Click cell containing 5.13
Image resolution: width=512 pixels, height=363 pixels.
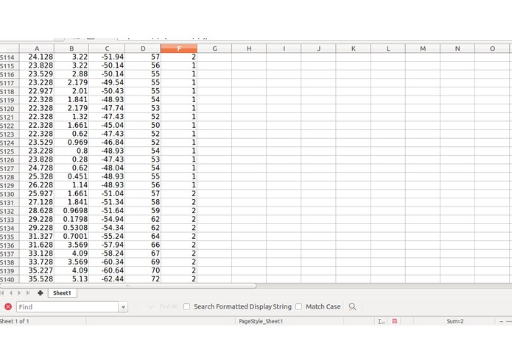coord(71,279)
